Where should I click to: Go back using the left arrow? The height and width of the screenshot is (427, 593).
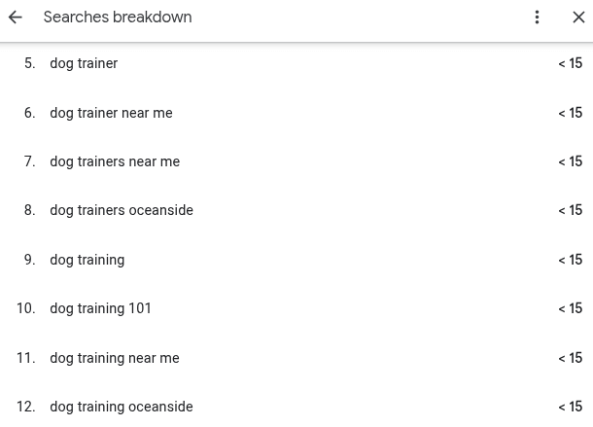pyautogui.click(x=16, y=18)
